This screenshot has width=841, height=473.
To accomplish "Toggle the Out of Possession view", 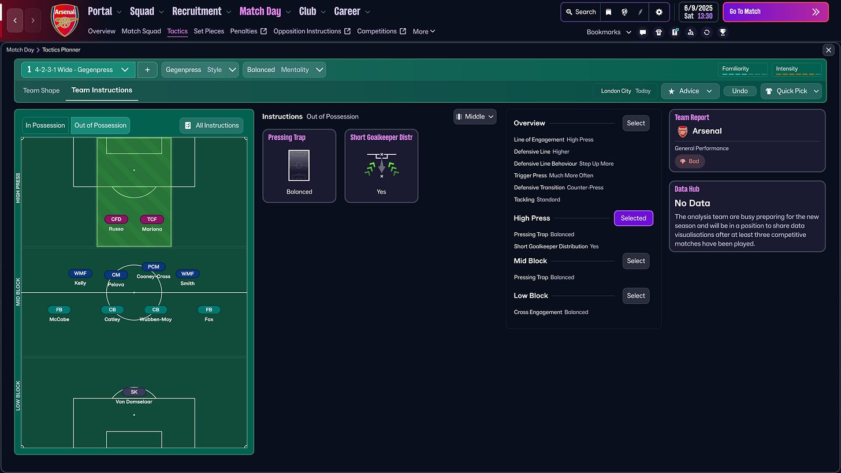I will [101, 125].
